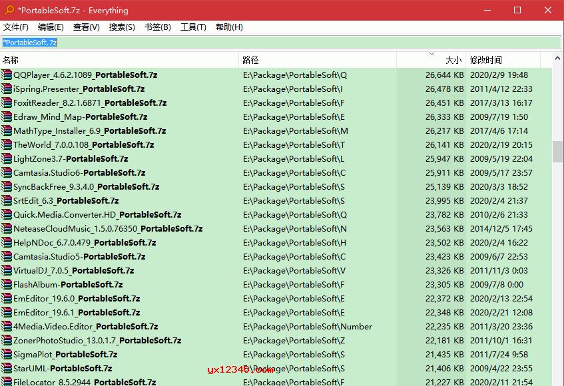Click the size value 26,644 KB

tap(445, 75)
